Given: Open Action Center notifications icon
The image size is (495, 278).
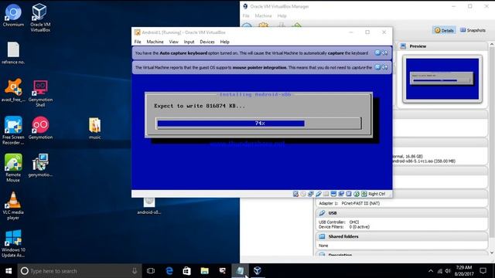Looking at the screenshot, I should [x=483, y=271].
